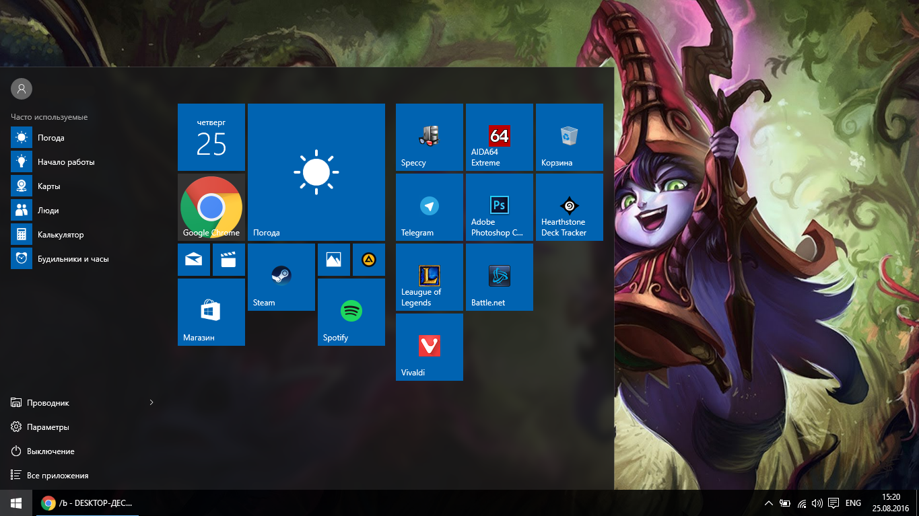Open the Adobe Photoshop tile
Screen dimensions: 919x516
point(500,207)
